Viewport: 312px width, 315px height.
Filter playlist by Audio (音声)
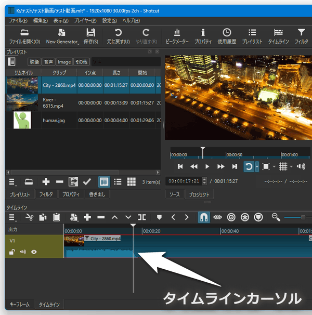(48, 62)
